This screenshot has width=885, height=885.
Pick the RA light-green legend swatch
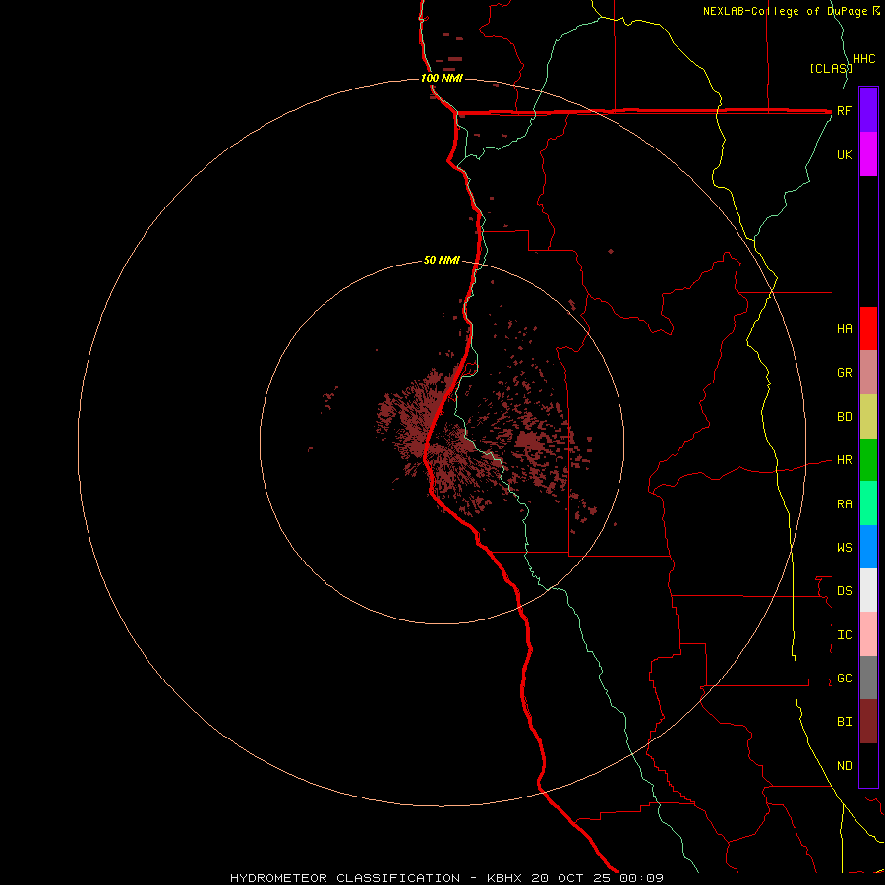click(868, 503)
